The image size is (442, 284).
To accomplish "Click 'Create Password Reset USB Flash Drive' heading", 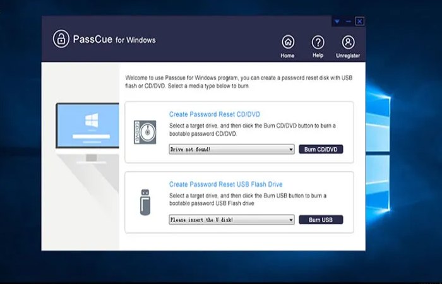I will 226,184.
